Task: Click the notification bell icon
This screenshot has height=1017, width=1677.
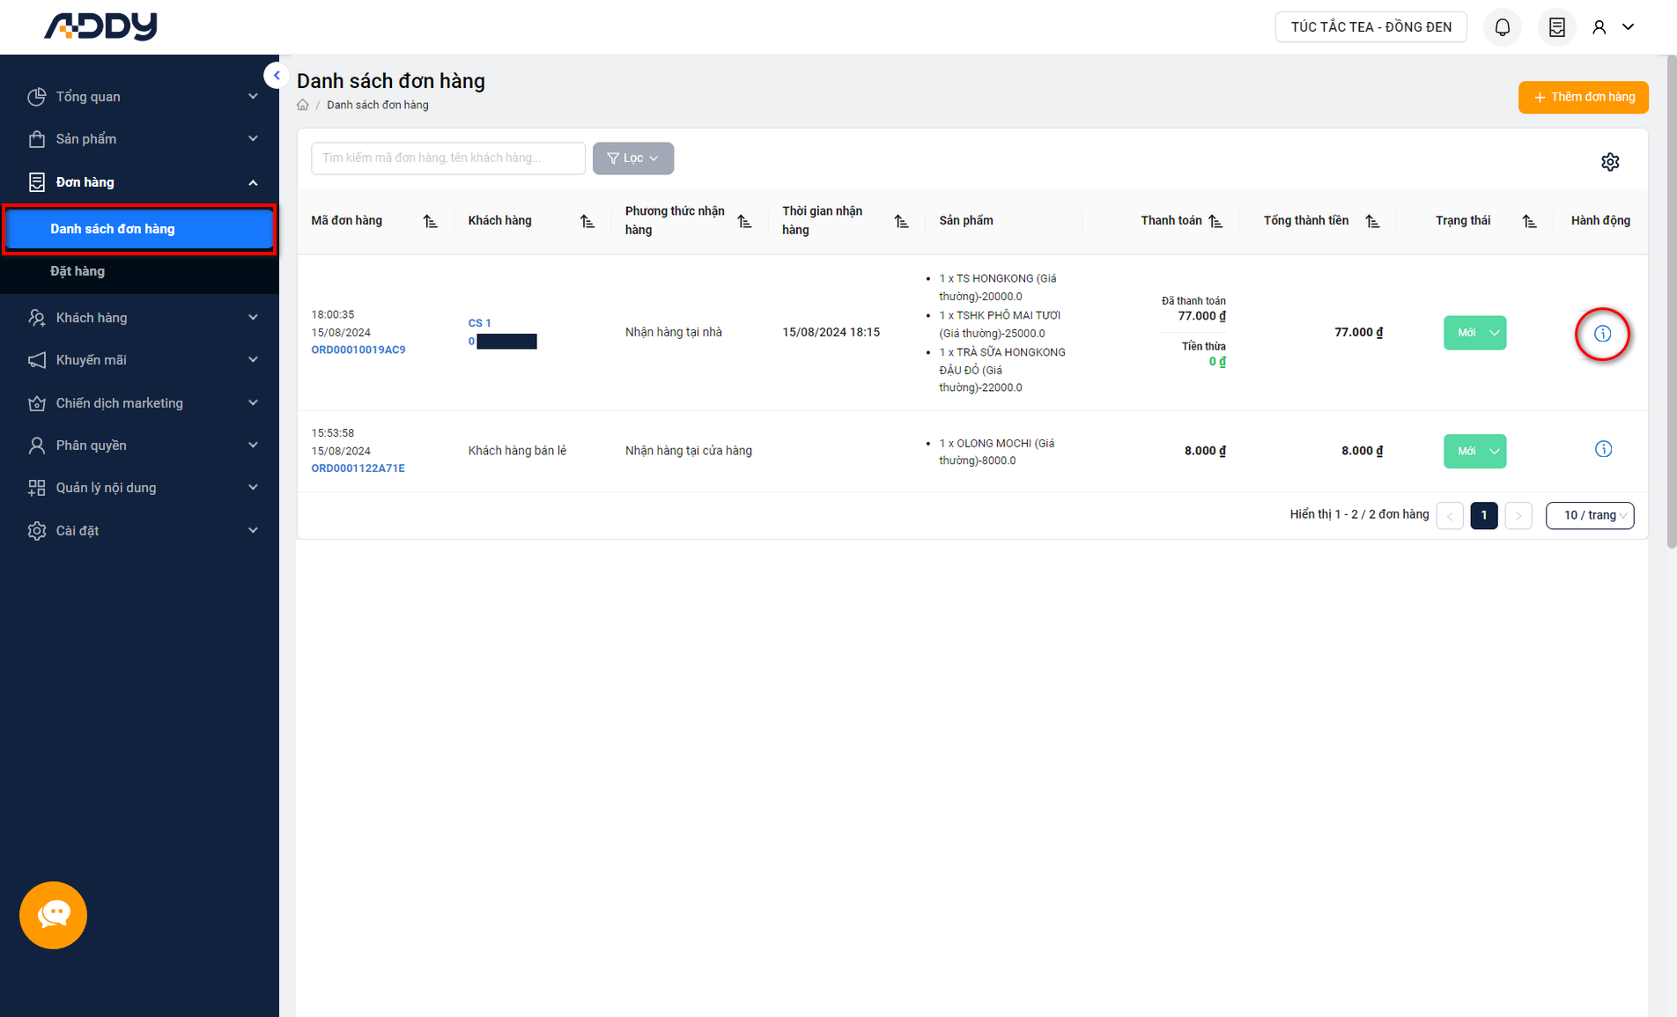Action: coord(1502,27)
